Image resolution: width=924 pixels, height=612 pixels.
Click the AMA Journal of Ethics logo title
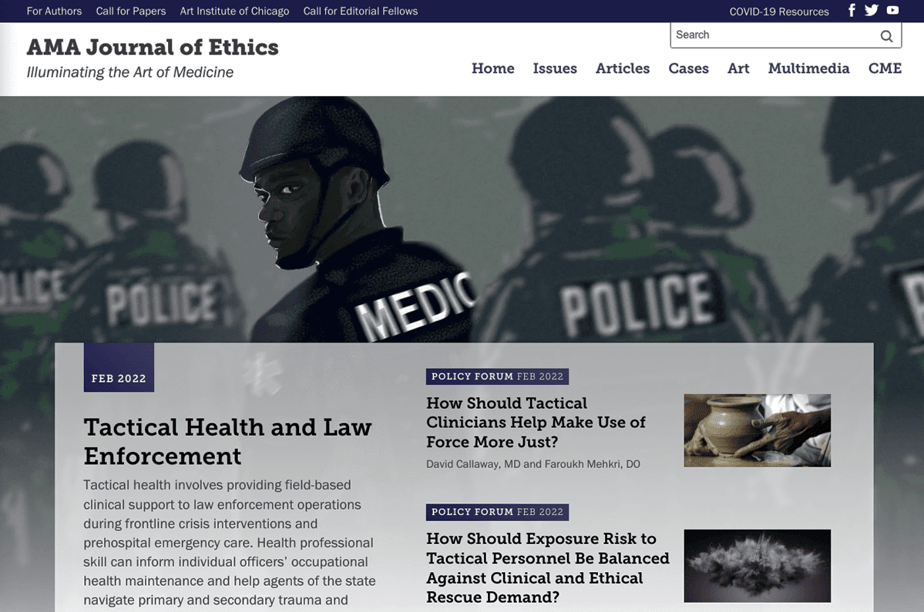point(153,47)
